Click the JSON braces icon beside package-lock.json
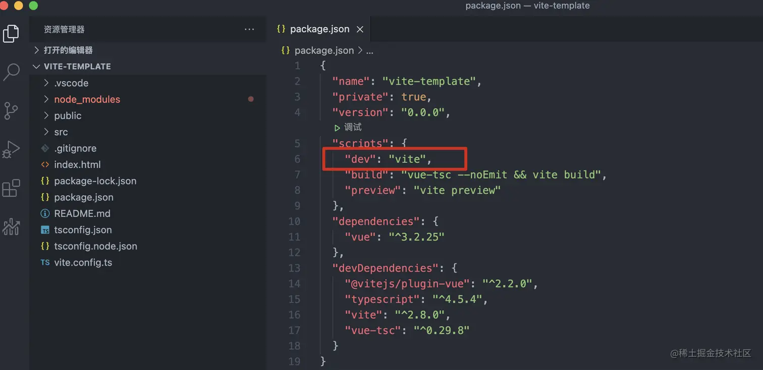Screen dimensions: 763x370 45,181
